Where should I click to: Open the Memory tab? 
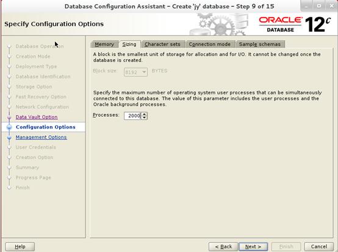[x=104, y=44]
